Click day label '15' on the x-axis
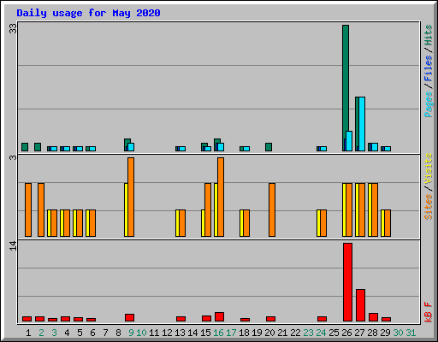 tap(205, 333)
